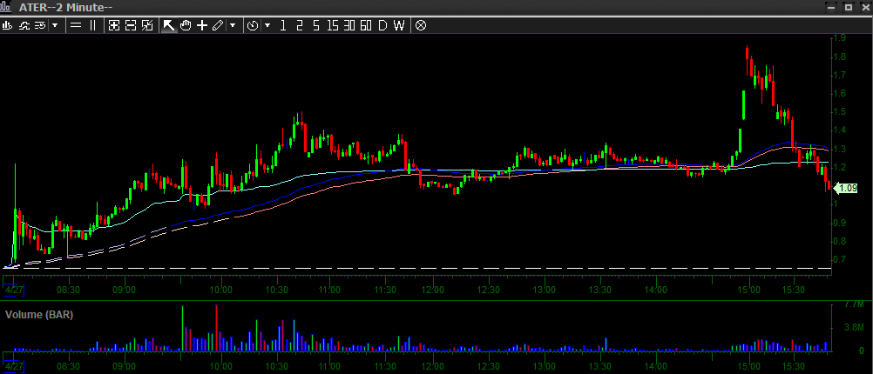The height and width of the screenshot is (374, 873).
Task: Add a horizontal line with the toolbar icon
Action: click(77, 25)
